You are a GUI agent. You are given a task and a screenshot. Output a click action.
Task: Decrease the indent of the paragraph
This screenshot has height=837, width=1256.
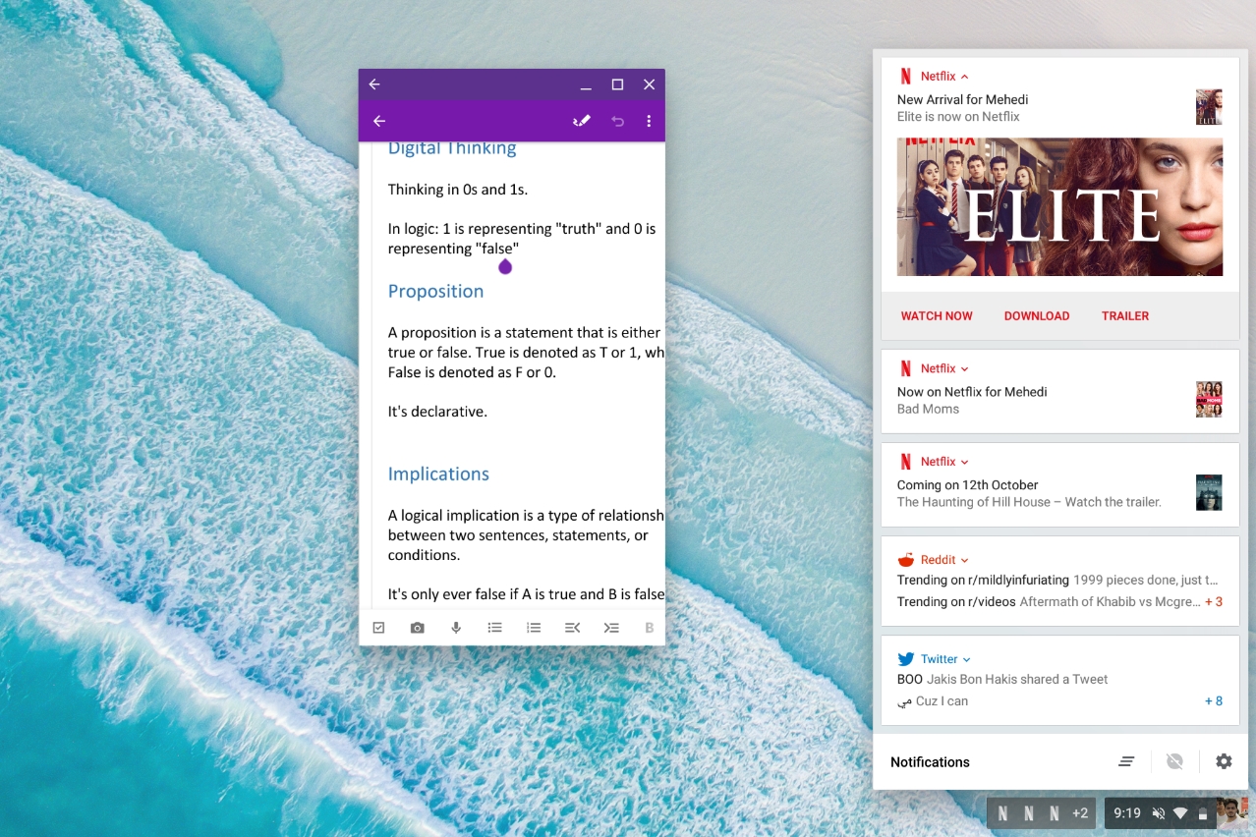(x=572, y=628)
